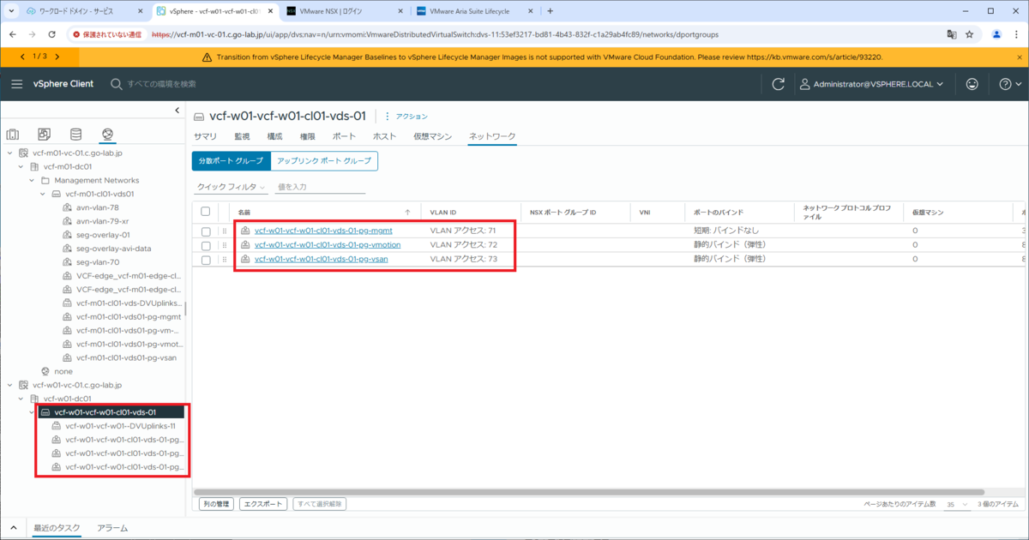Collapse the vcf-m01-dc01 datacenter node
1029x540 pixels.
coord(21,166)
